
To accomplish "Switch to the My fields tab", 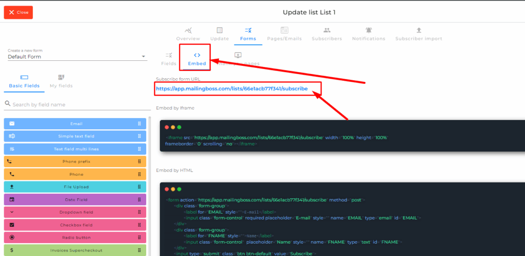I will pyautogui.click(x=61, y=81).
